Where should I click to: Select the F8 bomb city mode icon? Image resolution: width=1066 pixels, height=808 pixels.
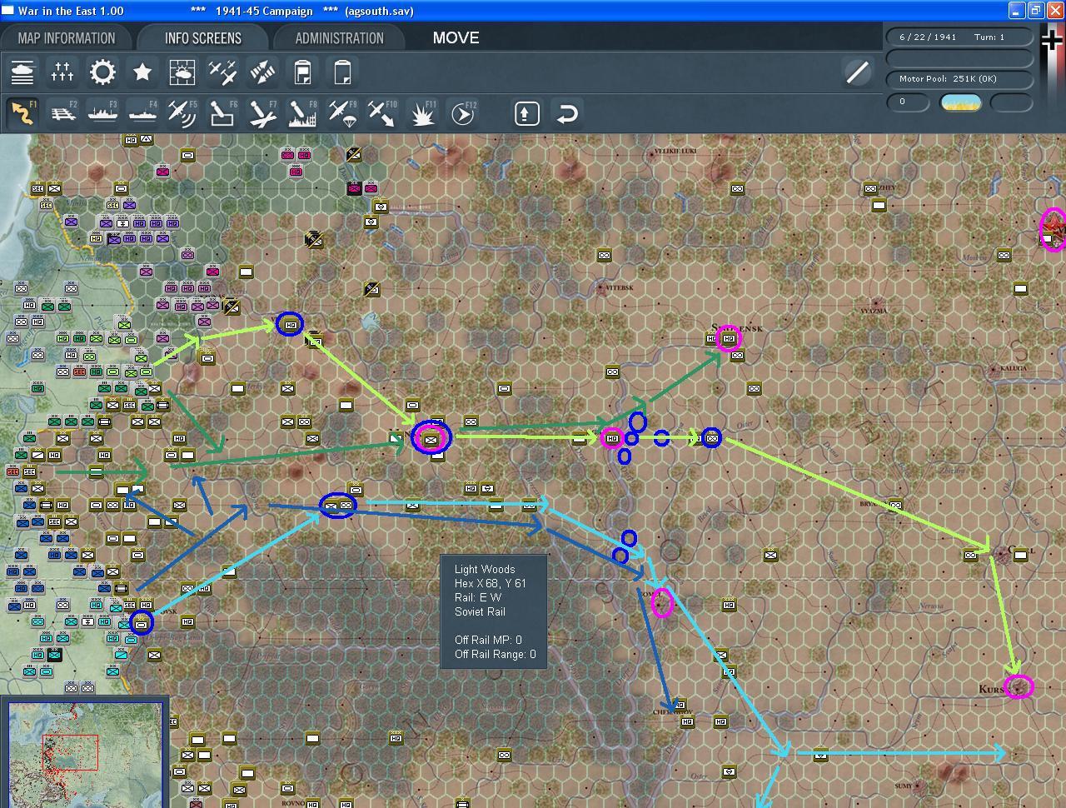coord(302,113)
